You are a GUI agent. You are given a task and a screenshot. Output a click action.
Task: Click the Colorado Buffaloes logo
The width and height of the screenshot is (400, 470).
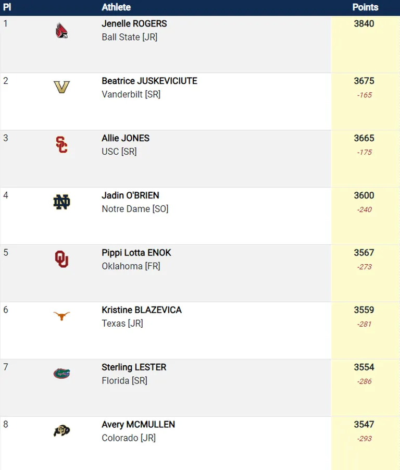coord(62,431)
